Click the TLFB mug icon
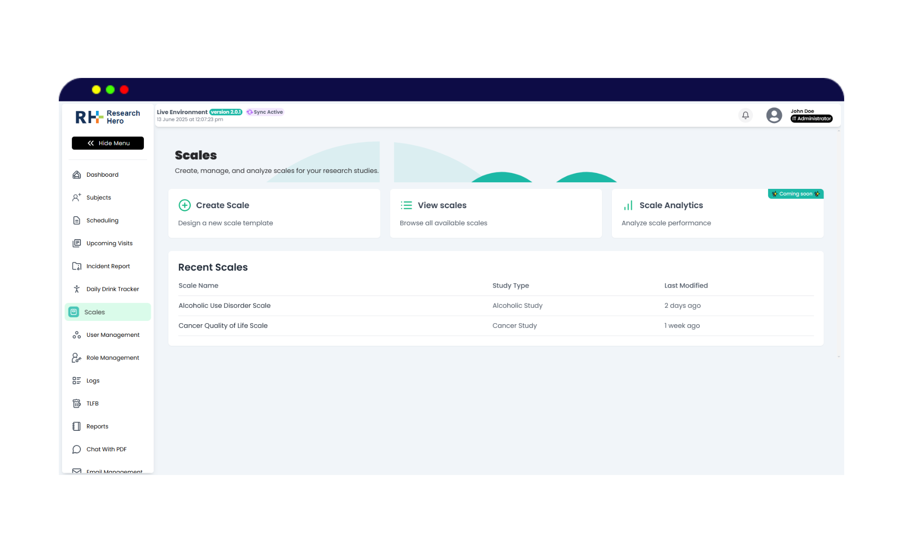The width and height of the screenshot is (903, 553). tap(77, 404)
